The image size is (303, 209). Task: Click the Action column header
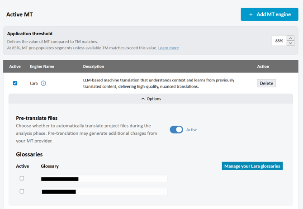(x=263, y=66)
